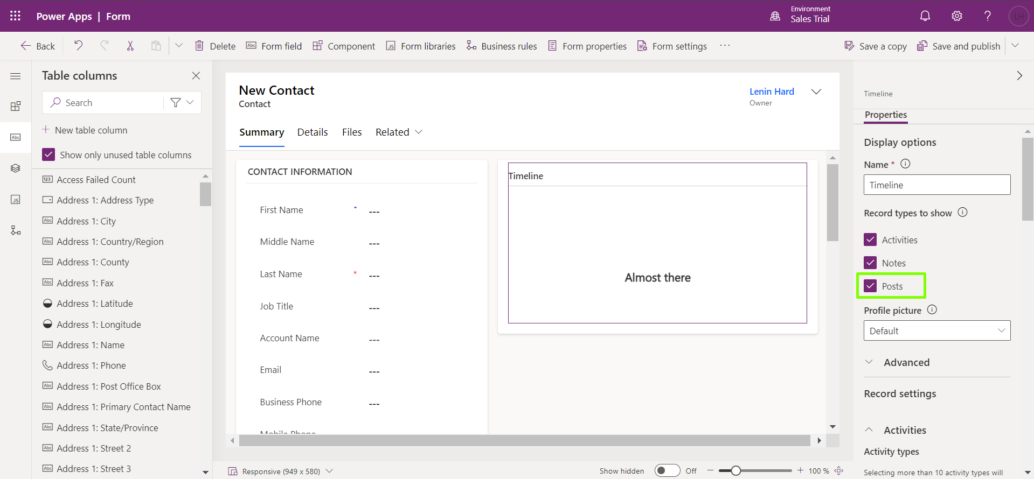
Task: Click New table column
Action: click(91, 130)
